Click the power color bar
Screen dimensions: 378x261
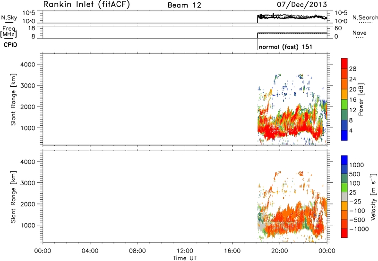tap(344, 99)
